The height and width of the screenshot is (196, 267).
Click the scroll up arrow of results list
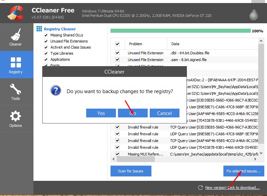point(261,41)
